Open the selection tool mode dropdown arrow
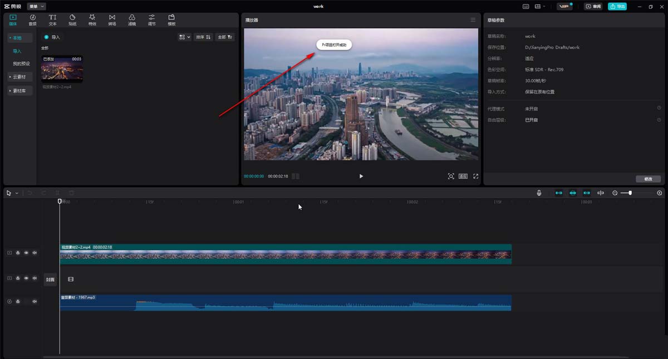668x359 pixels. [17, 193]
